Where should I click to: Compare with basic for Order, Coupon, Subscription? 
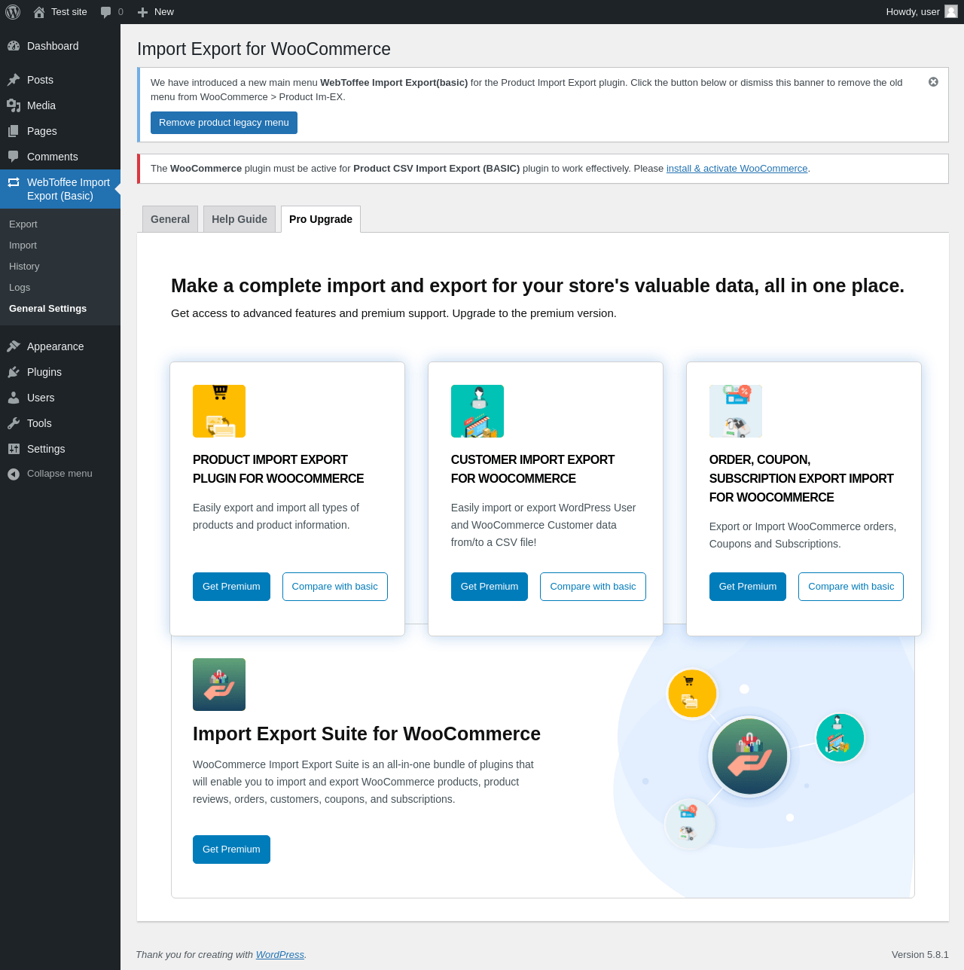click(x=851, y=587)
